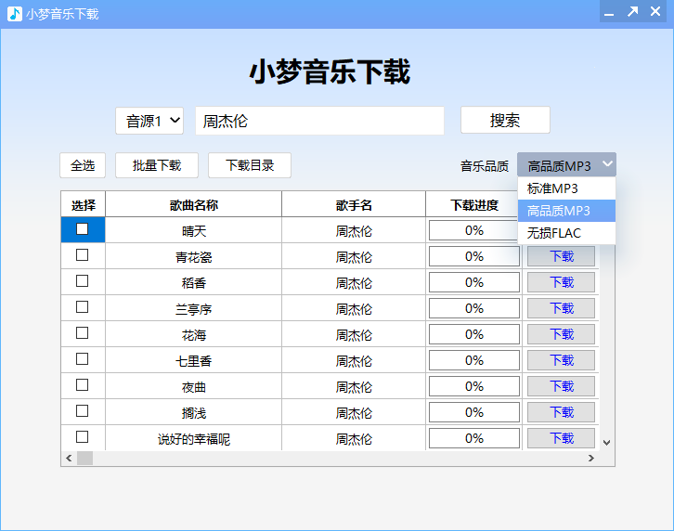Select 无损FLAC quality option
This screenshot has width=674, height=531.
(x=553, y=233)
